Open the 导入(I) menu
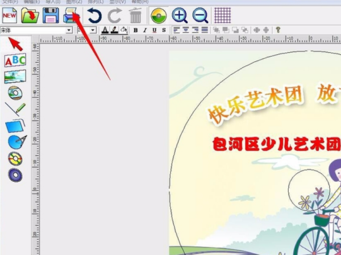 [53, 2]
